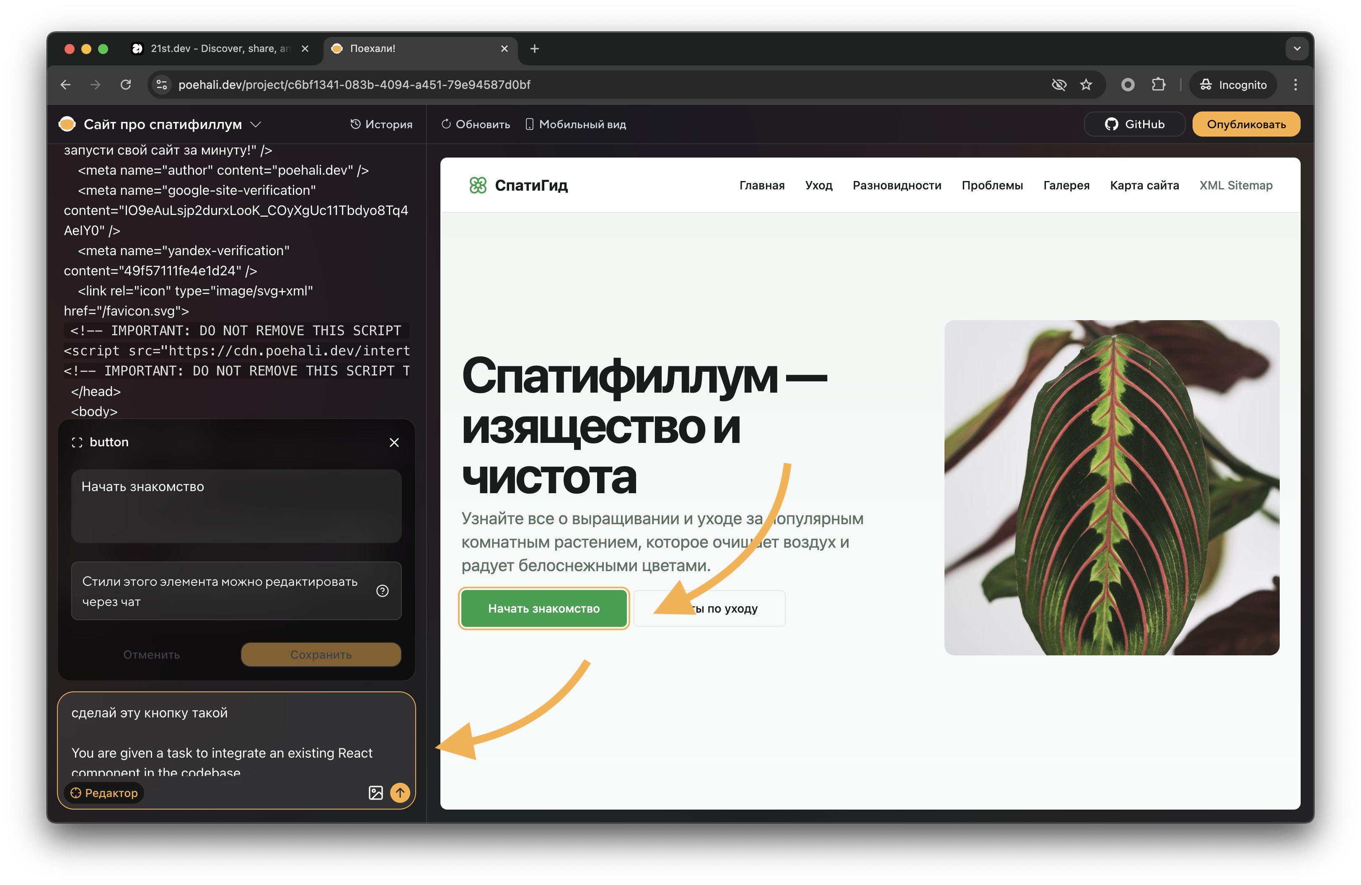Toggle the hidden-eye icon in address bar
The height and width of the screenshot is (885, 1361).
[1059, 84]
